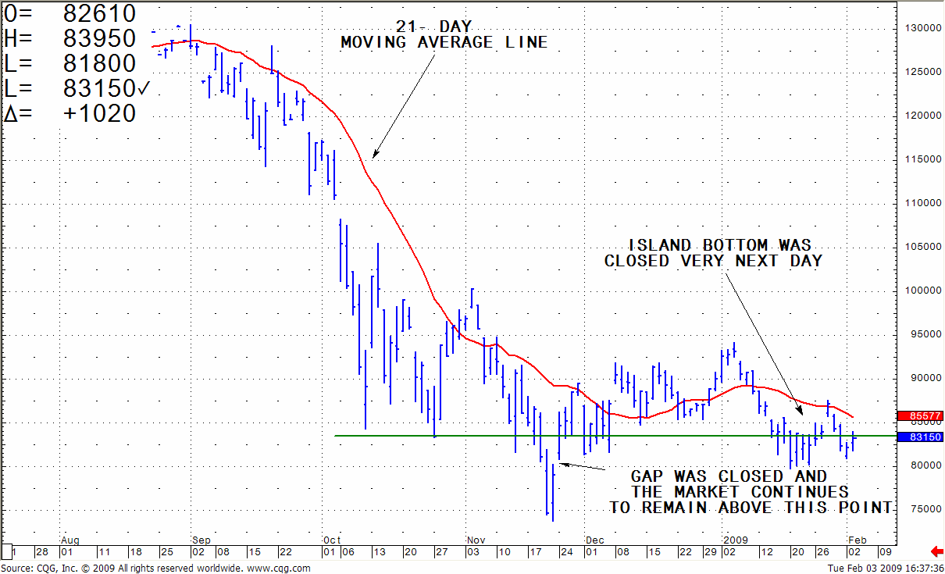Click the 2009 year label on time axis

pos(736,540)
